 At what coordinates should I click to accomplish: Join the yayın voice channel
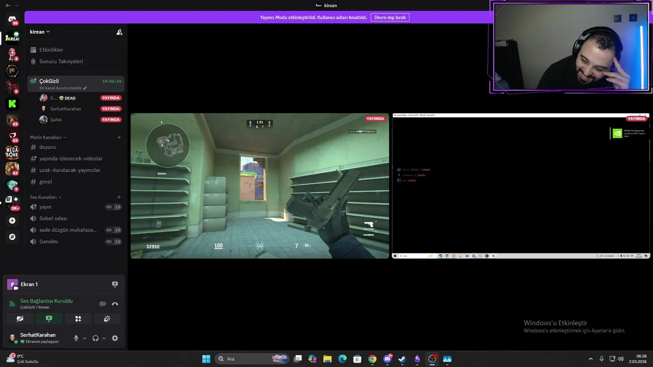(x=76, y=207)
